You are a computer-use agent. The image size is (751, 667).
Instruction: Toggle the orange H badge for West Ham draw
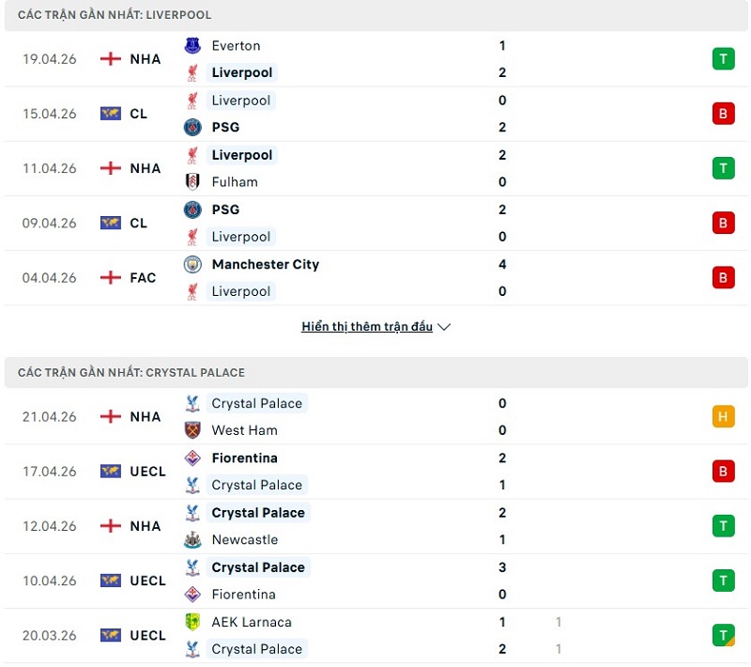pyautogui.click(x=723, y=416)
